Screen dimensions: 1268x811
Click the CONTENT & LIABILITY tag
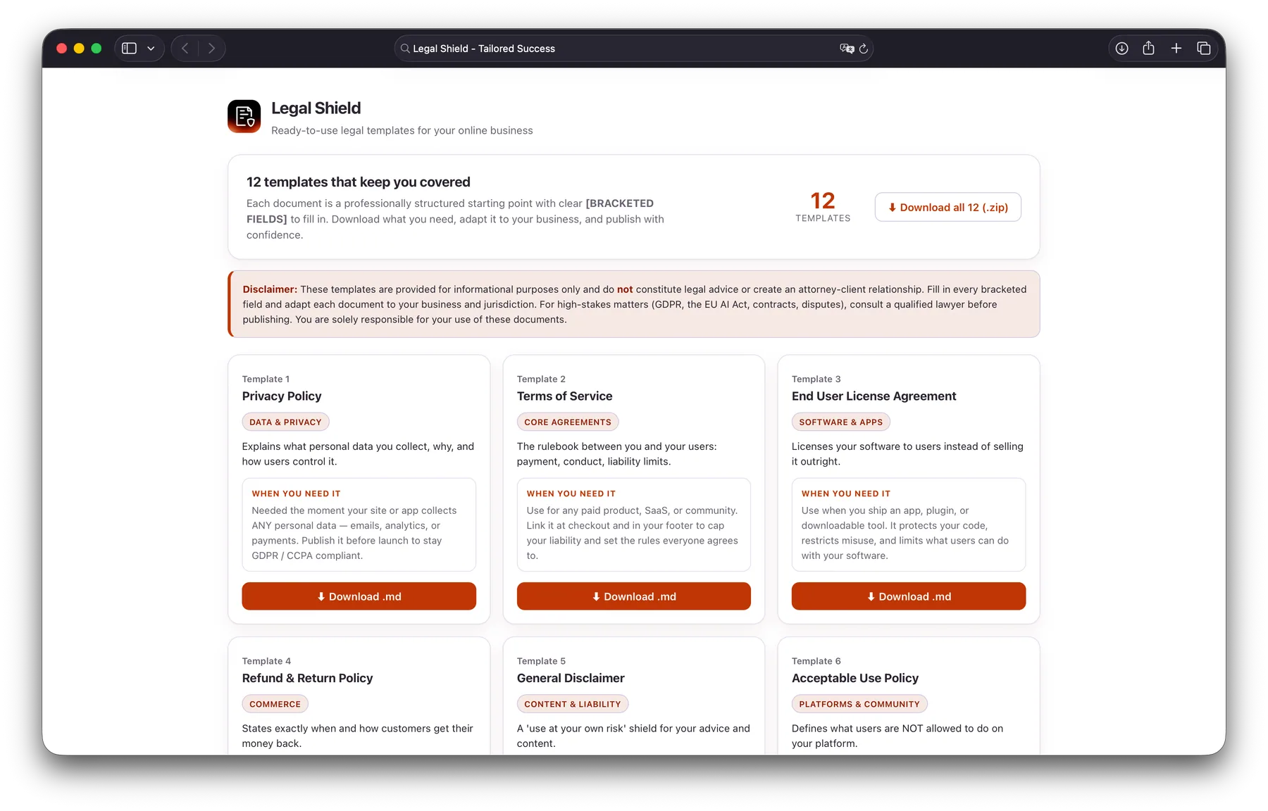[x=573, y=704]
